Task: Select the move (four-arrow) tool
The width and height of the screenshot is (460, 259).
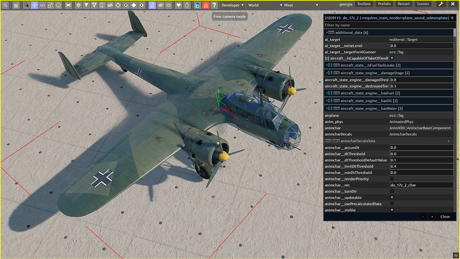Action: 34,5
